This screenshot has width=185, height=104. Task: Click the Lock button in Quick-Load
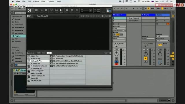click(106, 53)
